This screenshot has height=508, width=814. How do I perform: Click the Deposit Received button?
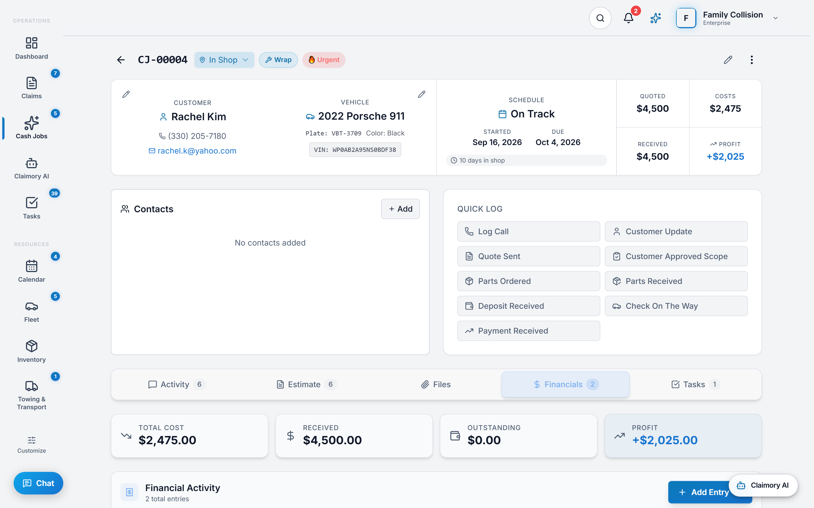pos(529,306)
